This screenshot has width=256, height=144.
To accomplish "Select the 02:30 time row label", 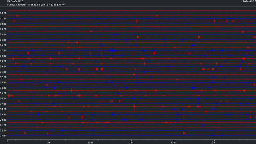I will (3, 24).
